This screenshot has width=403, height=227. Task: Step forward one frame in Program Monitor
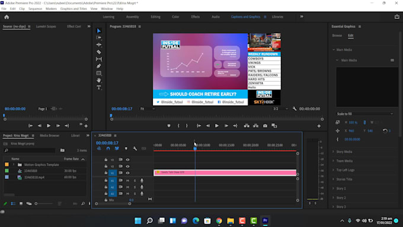click(226, 126)
